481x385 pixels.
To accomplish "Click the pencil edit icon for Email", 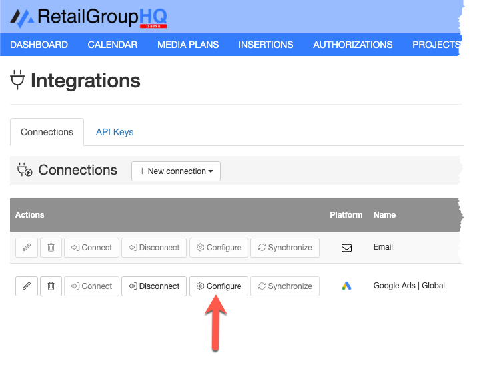I will (27, 248).
